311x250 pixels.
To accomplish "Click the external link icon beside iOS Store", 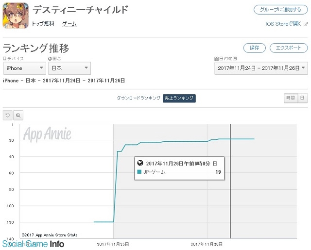I will 306,24.
